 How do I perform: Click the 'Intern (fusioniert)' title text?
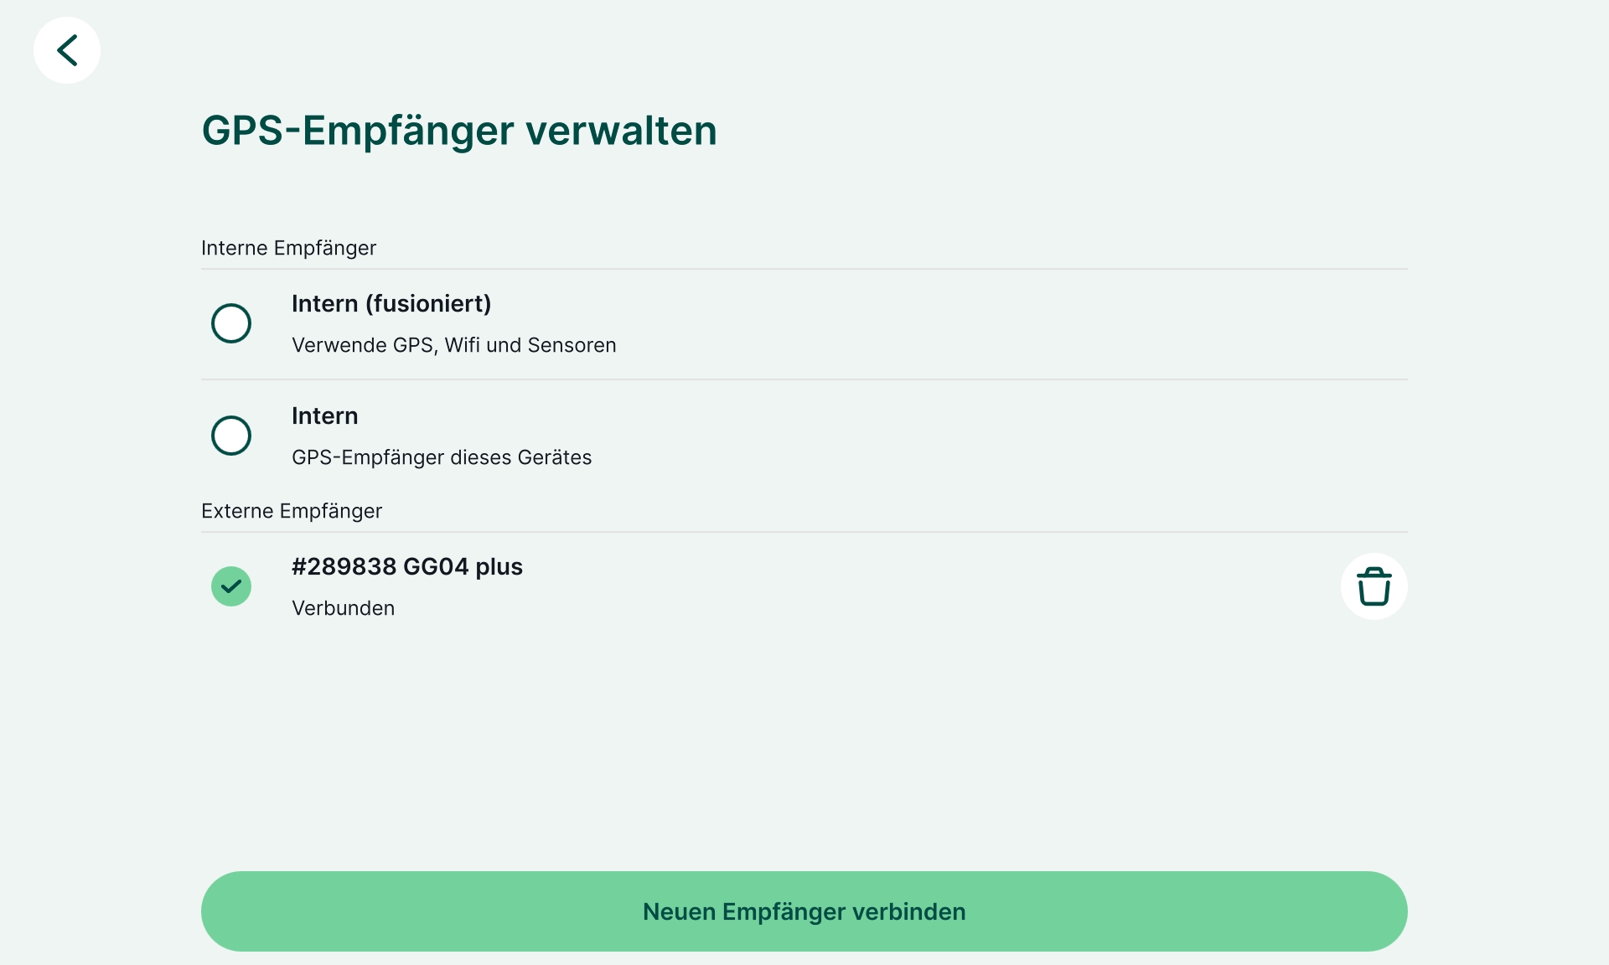click(x=391, y=303)
